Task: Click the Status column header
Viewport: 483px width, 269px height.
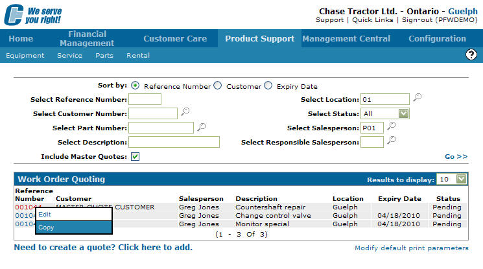Action: pos(448,199)
